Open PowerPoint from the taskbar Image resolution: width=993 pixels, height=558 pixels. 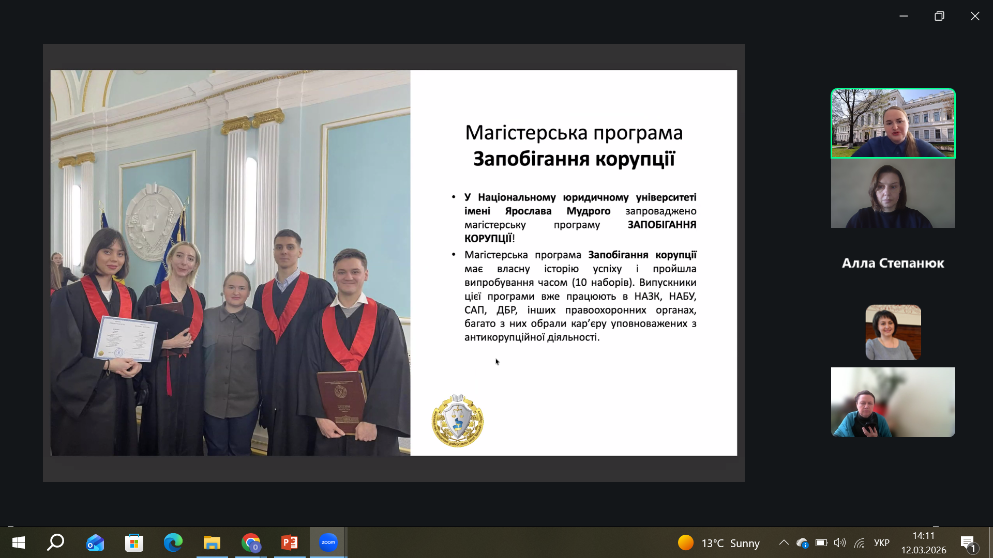[x=290, y=542]
